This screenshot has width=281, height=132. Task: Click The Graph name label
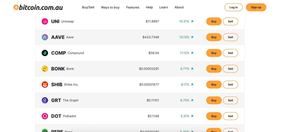(71, 100)
